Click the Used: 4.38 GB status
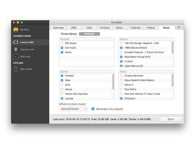The image size is (195, 146). pyautogui.click(x=119, y=119)
